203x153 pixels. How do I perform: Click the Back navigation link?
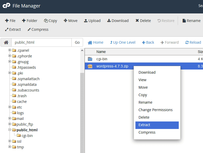coord(148,42)
